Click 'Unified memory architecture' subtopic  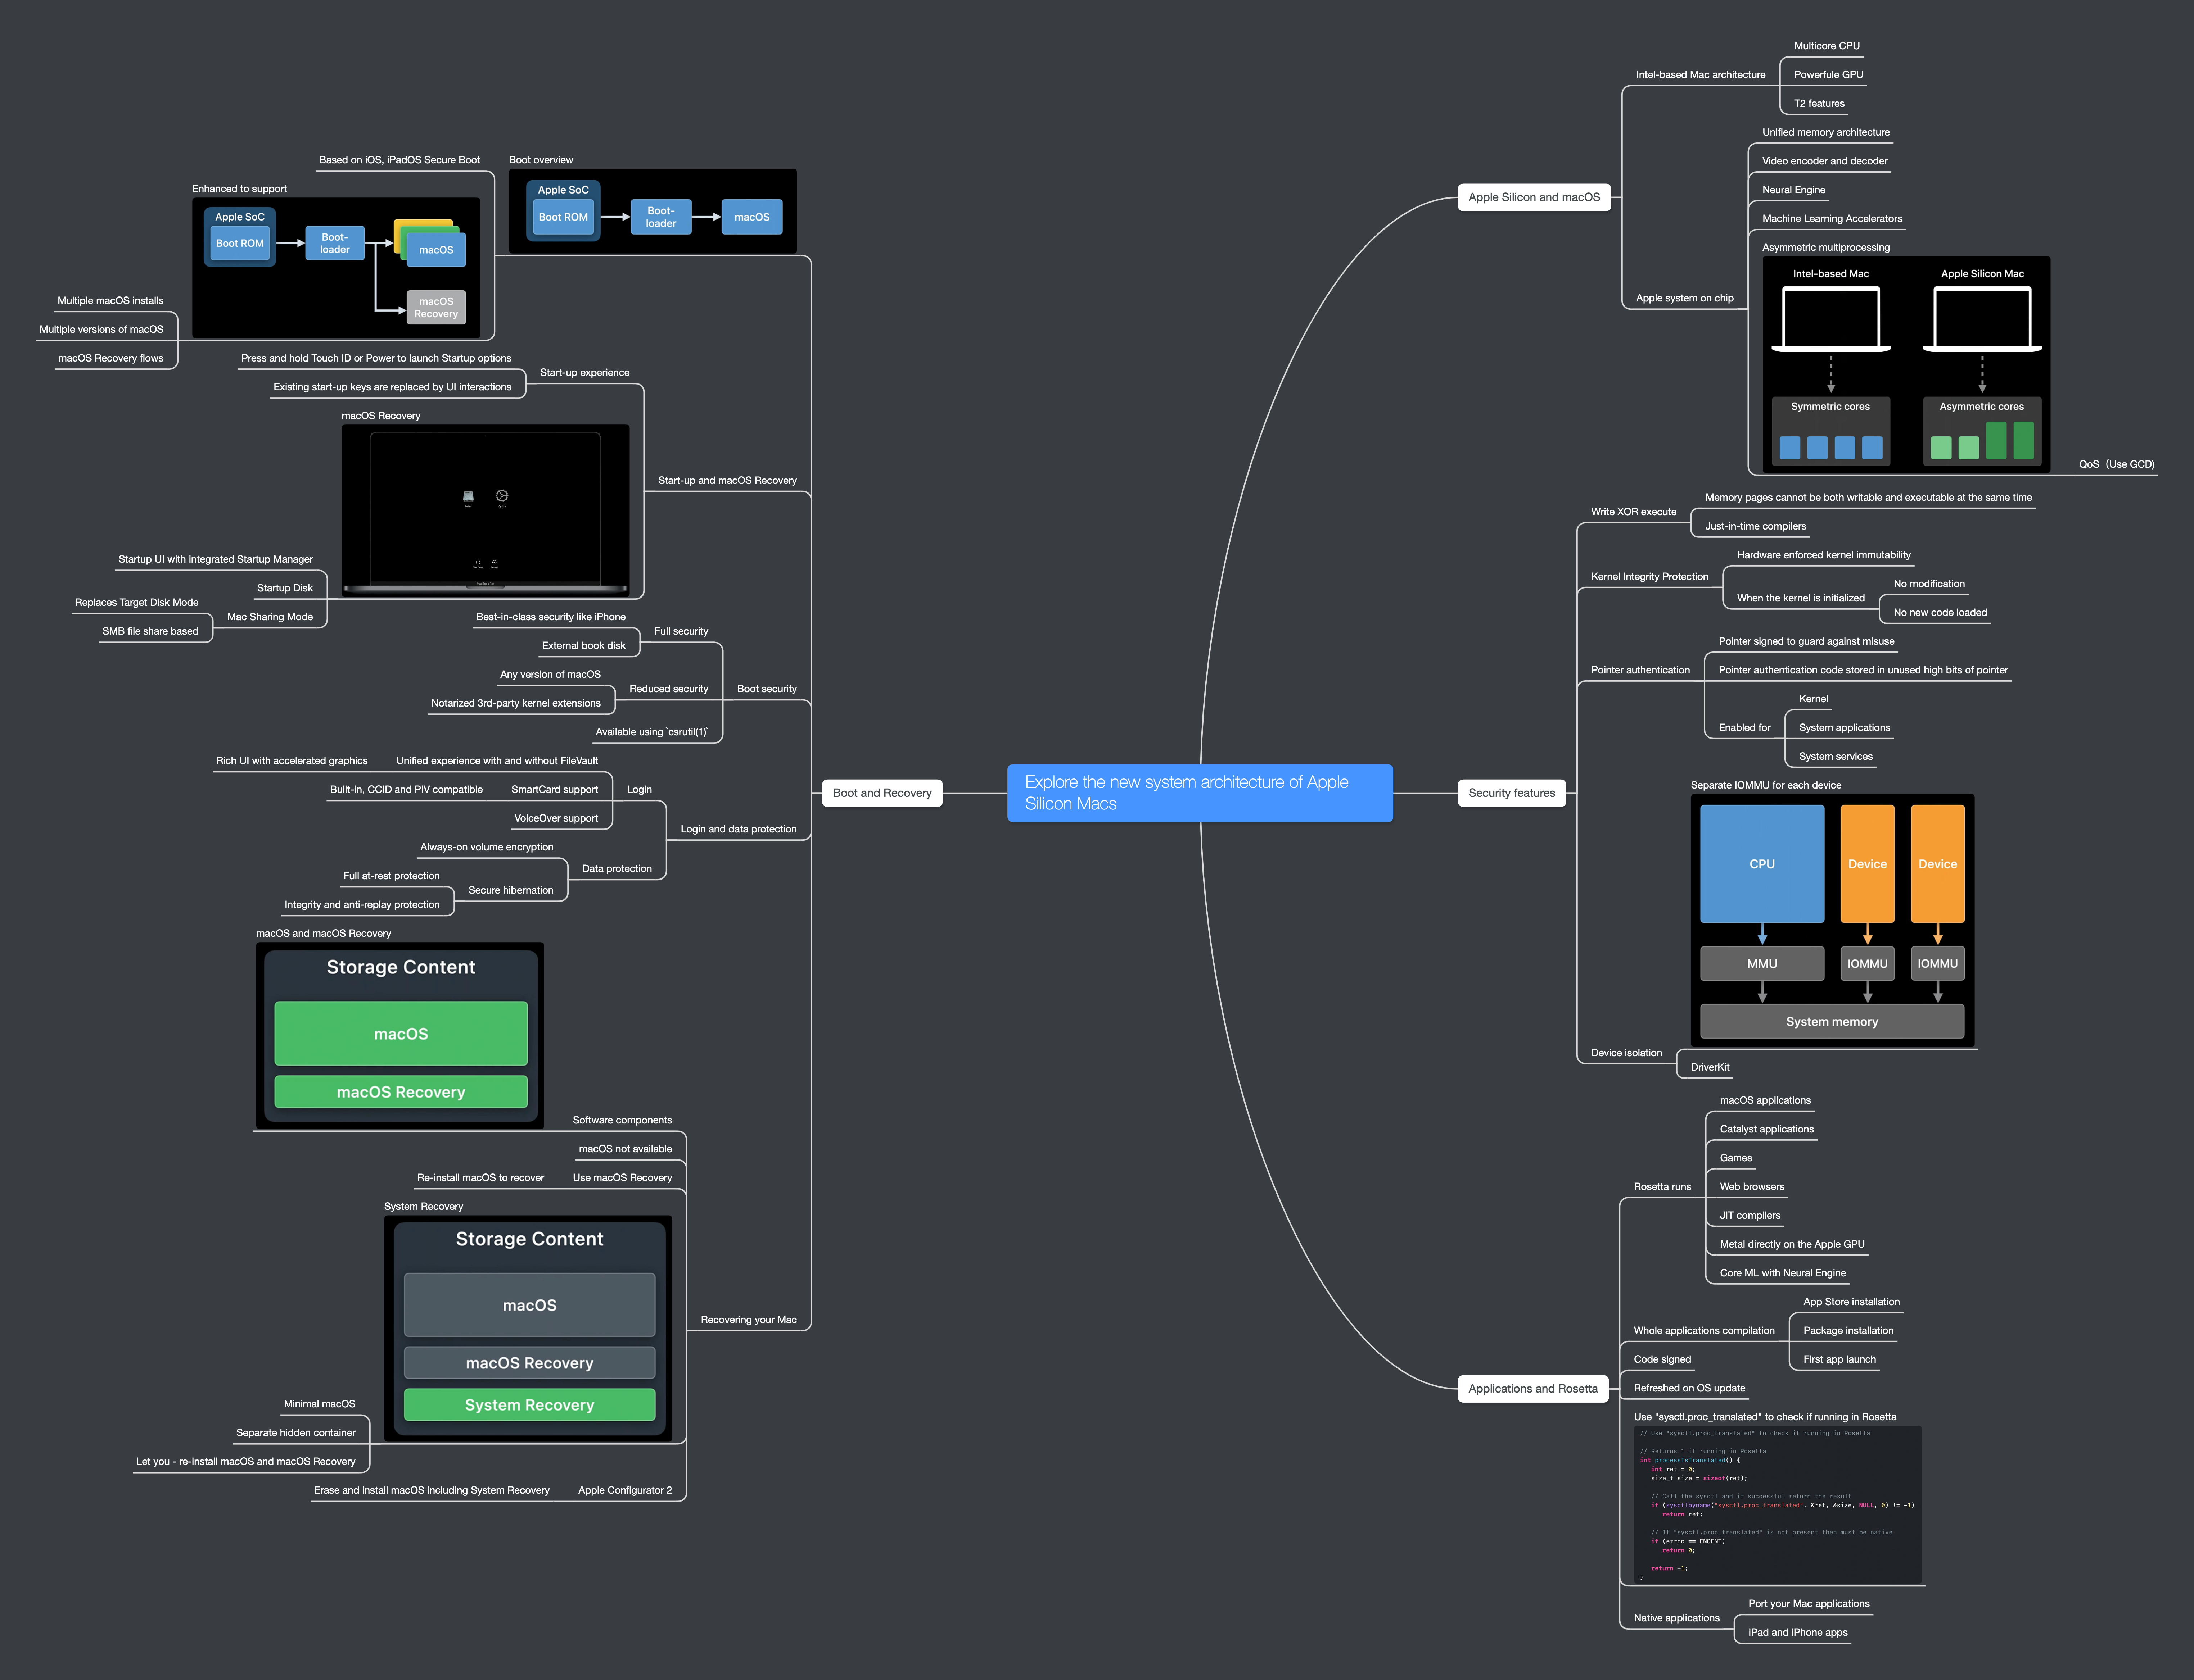pyautogui.click(x=1826, y=132)
